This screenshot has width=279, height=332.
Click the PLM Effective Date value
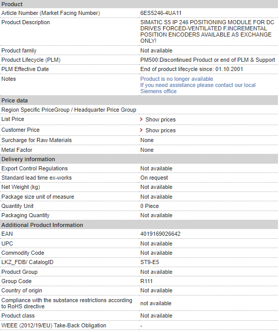point(191,69)
